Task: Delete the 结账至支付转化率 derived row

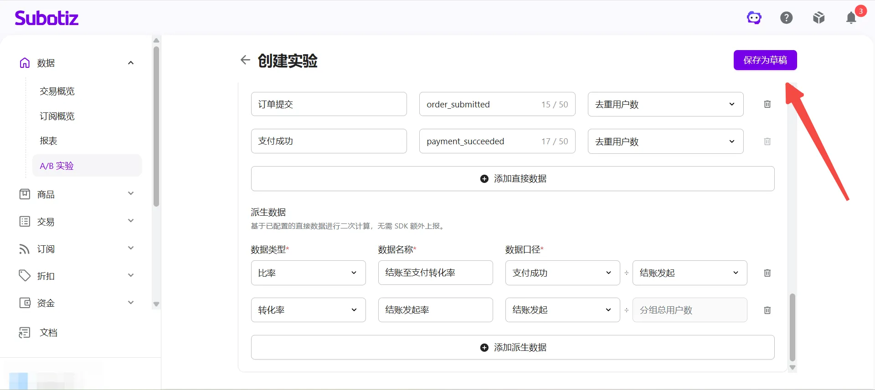Action: 767,273
